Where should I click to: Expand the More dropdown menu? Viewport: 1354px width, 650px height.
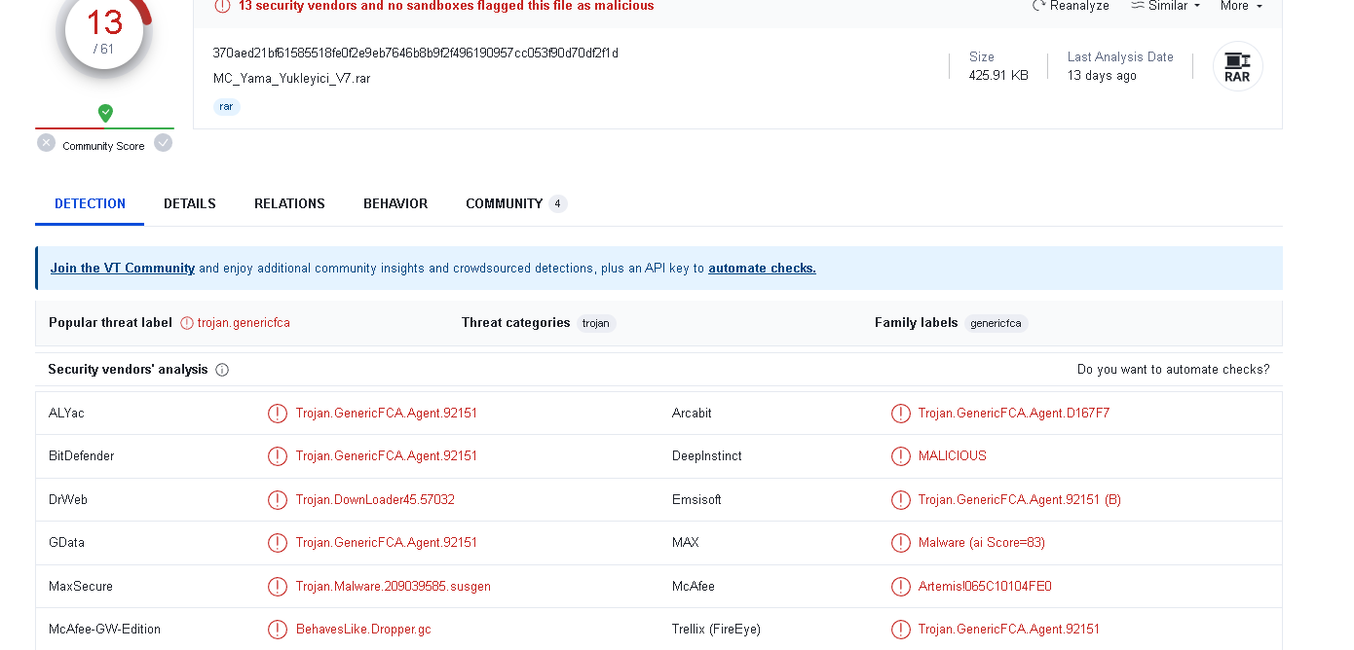[1241, 6]
